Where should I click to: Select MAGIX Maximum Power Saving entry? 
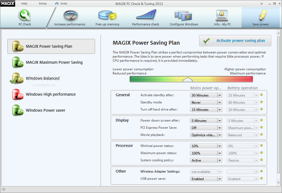point(51,62)
